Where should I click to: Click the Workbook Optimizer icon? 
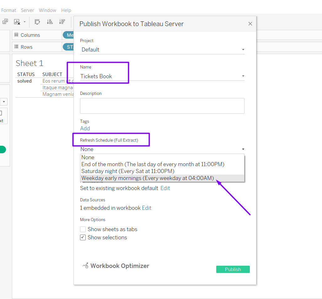pyautogui.click(x=85, y=266)
